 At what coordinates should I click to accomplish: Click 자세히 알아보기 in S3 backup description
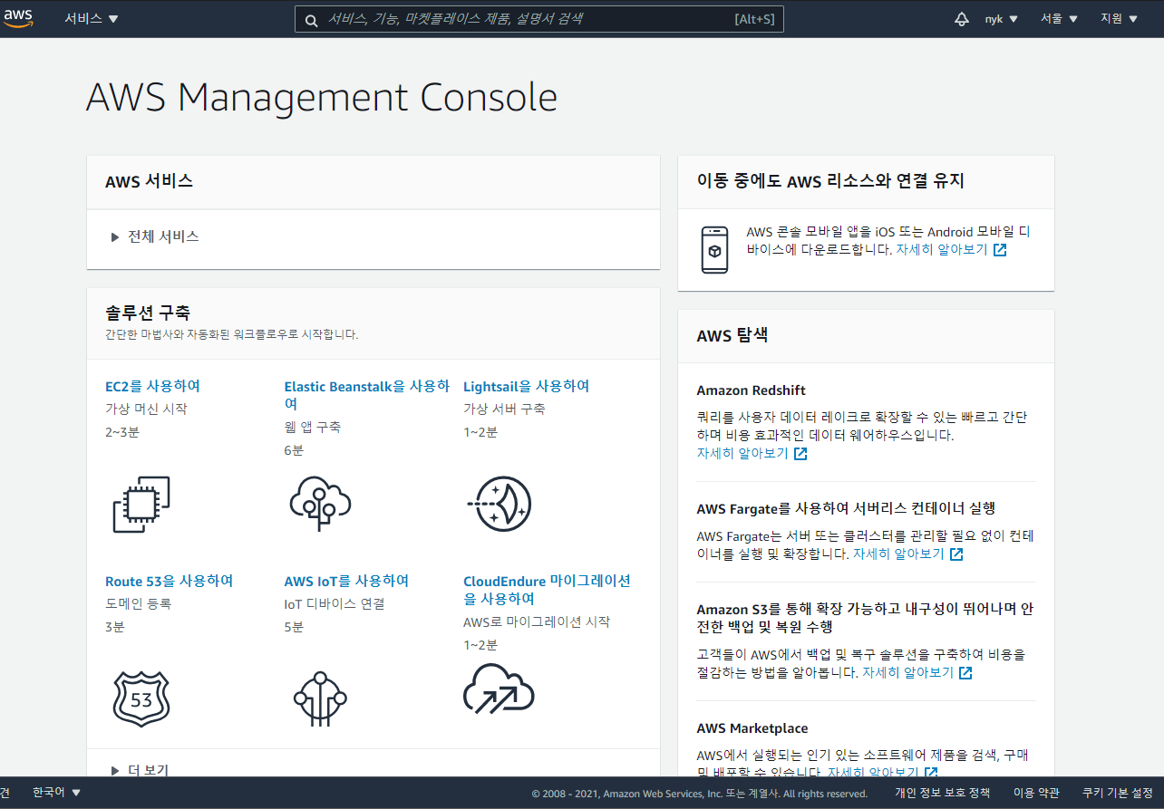pyautogui.click(x=907, y=673)
